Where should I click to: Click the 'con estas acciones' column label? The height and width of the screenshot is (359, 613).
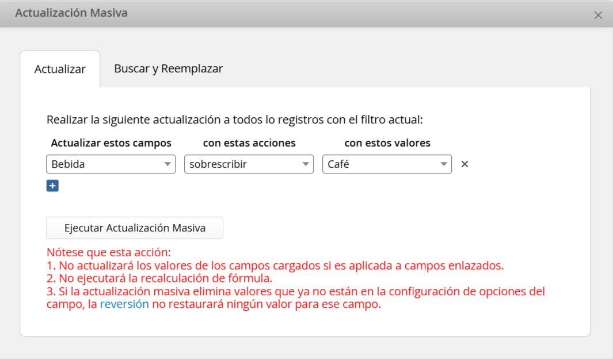[249, 143]
